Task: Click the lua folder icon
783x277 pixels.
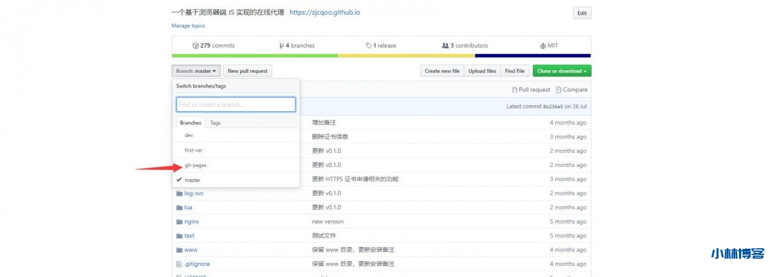Action: point(179,207)
